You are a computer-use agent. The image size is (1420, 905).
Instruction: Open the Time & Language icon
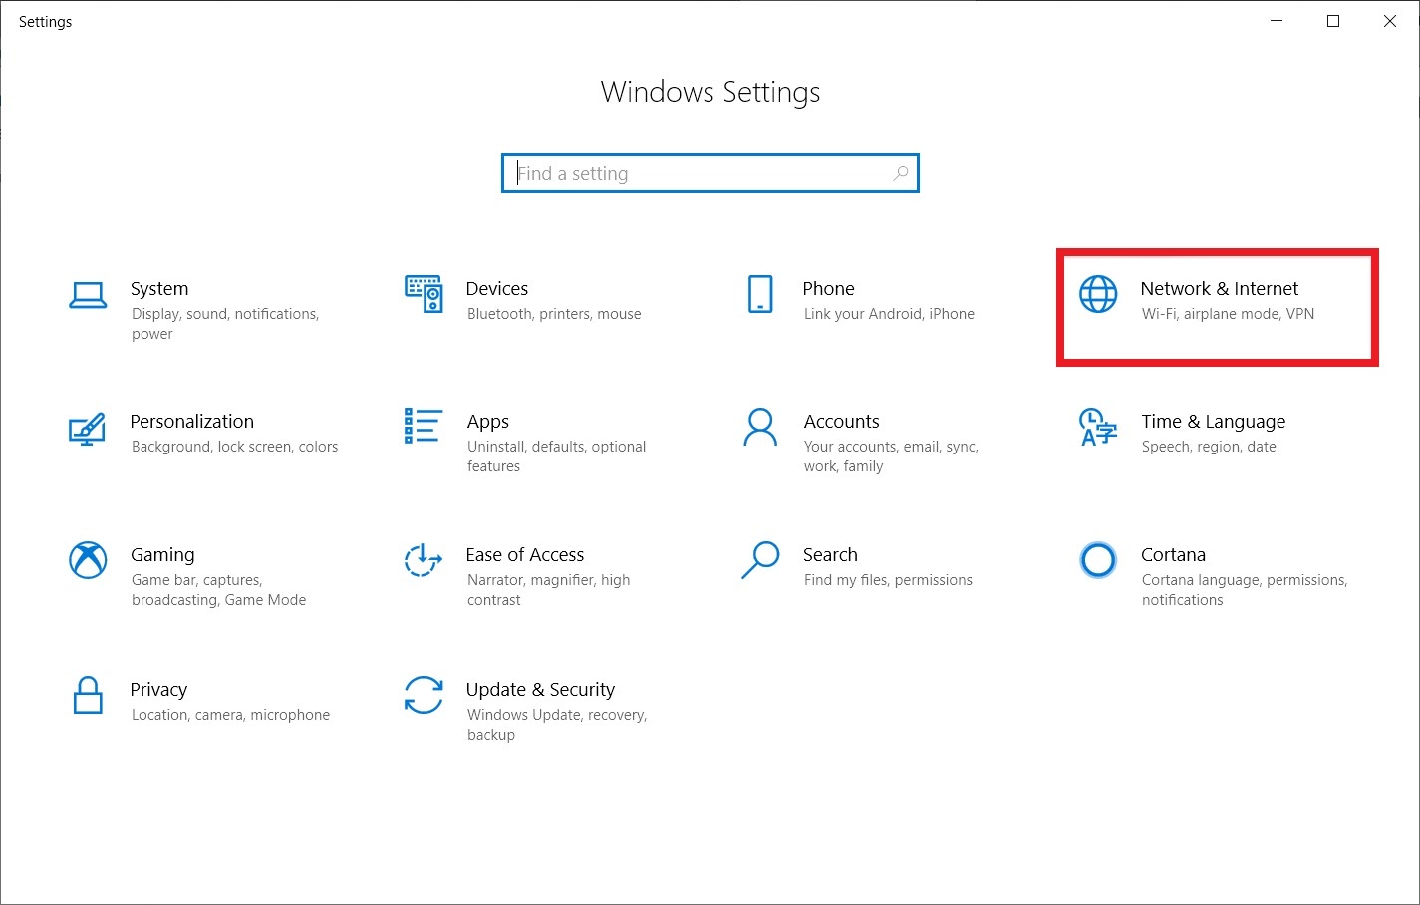[1098, 427]
